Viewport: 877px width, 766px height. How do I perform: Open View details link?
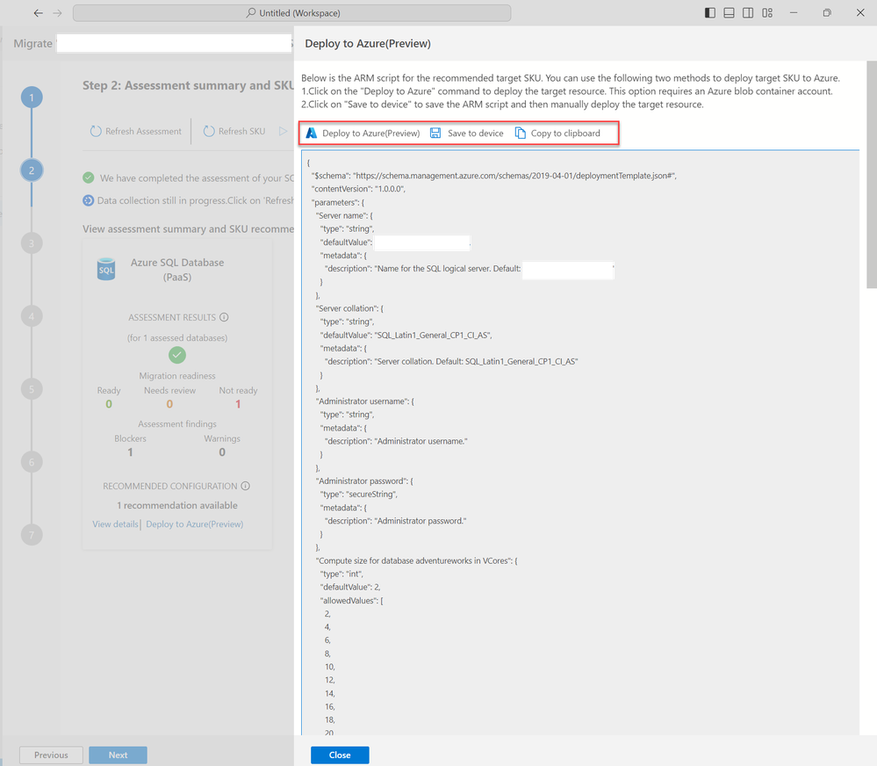tap(115, 524)
